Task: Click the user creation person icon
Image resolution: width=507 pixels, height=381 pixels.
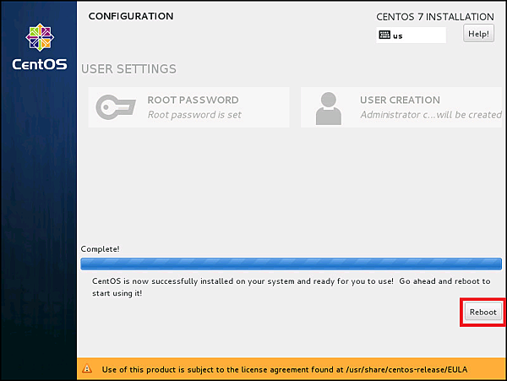Action: coord(327,107)
